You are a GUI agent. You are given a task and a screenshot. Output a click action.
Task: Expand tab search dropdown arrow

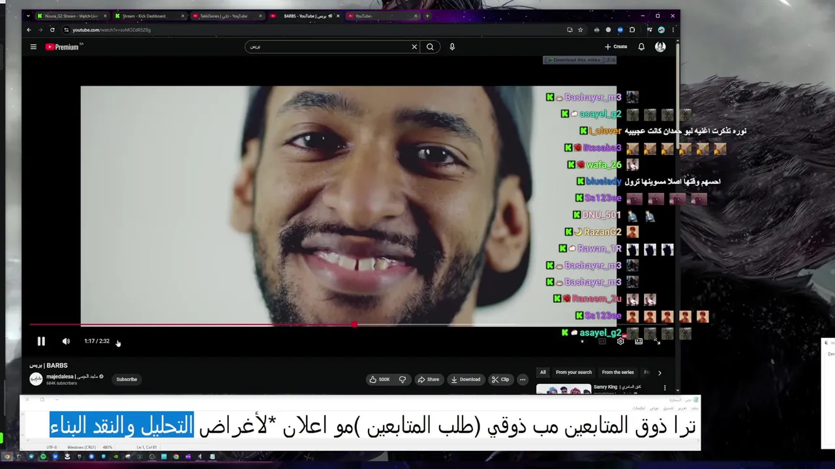click(x=28, y=16)
